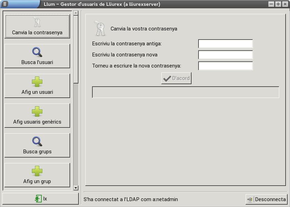This screenshot has width=290, height=207.
Task: Focus the new password field (contrasenya nova)
Action: click(225, 55)
